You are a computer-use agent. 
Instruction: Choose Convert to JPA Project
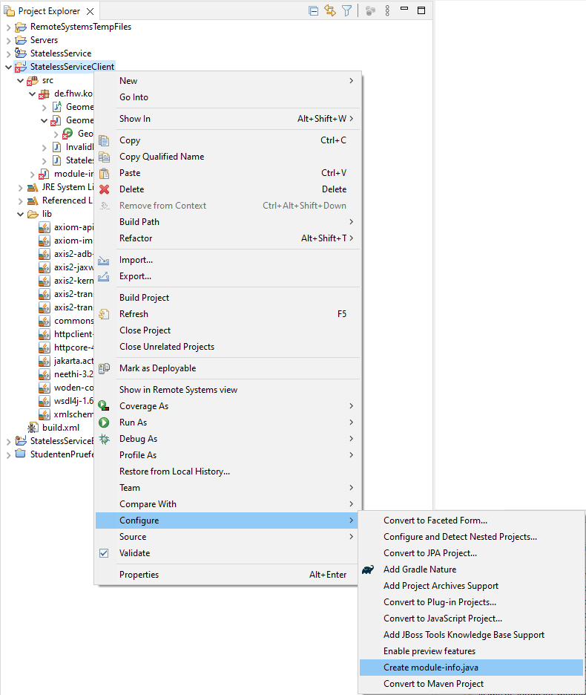pyautogui.click(x=471, y=553)
